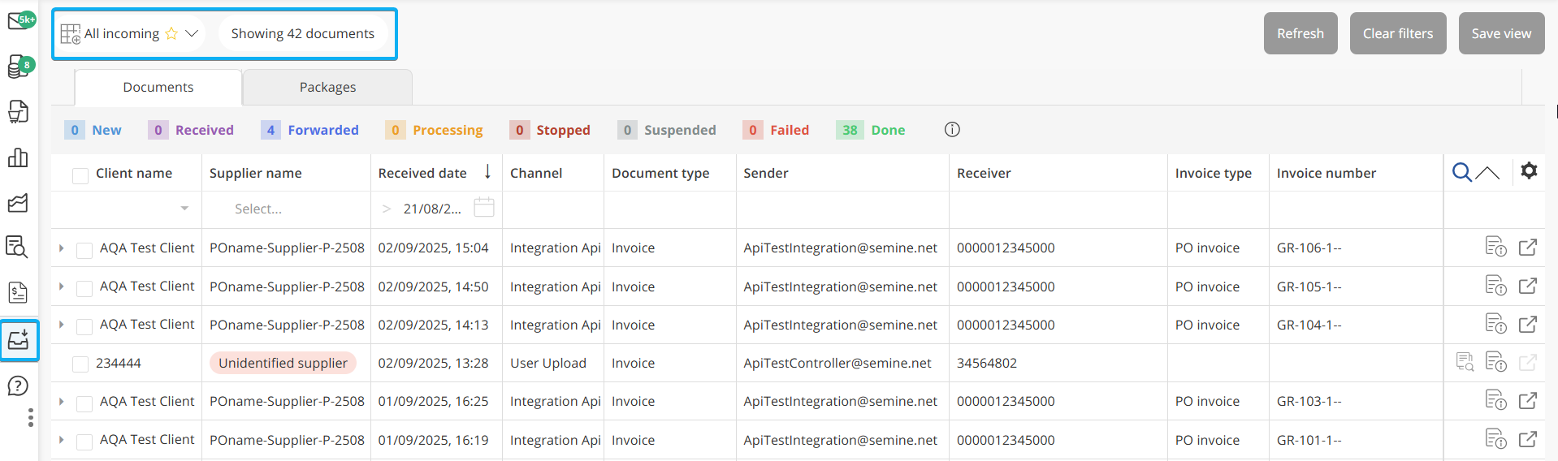This screenshot has height=461, width=1558.
Task: Open the invoice dollar document sidebar icon
Action: [x=18, y=292]
